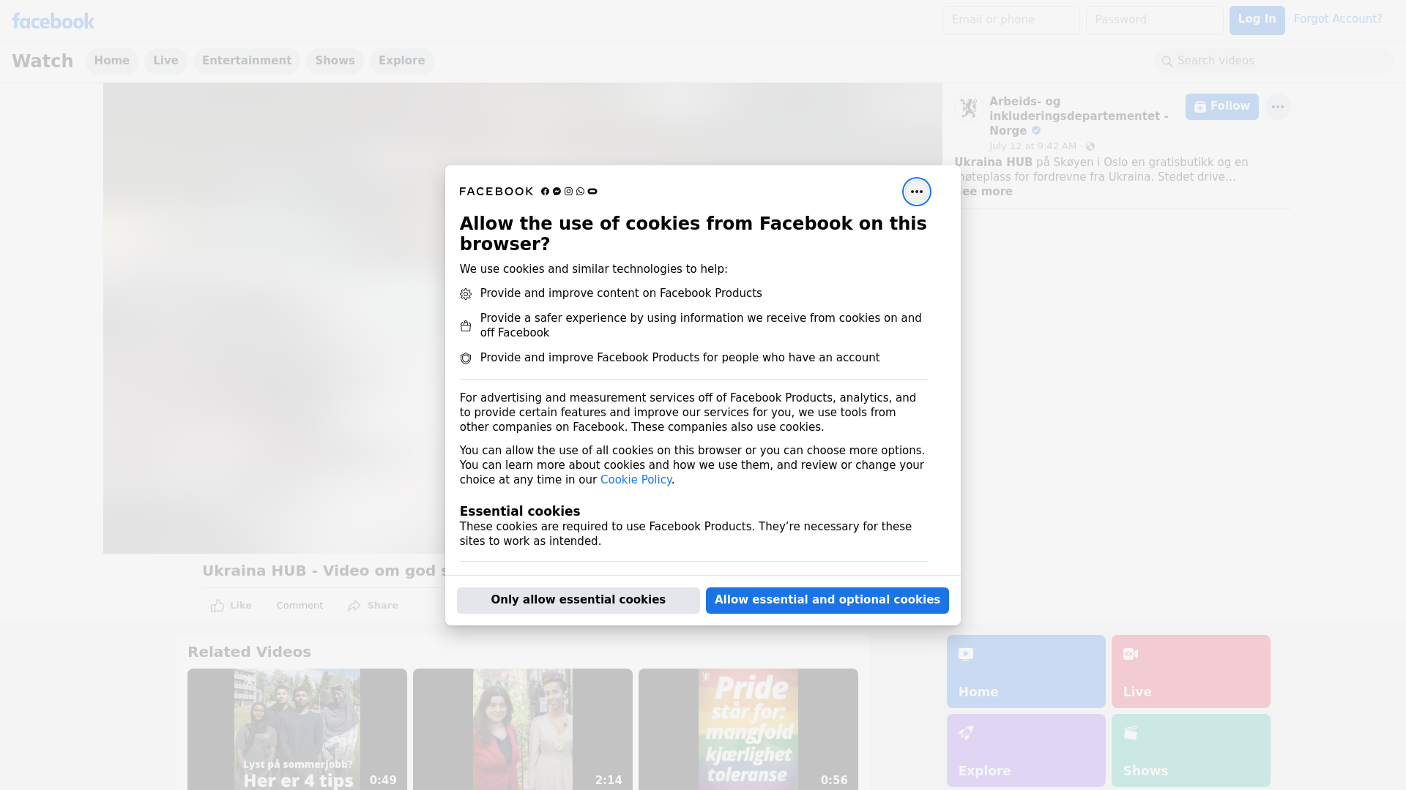Screen dimensions: 1406x790
Task: Click the department page avatar logo
Action: (x=969, y=108)
